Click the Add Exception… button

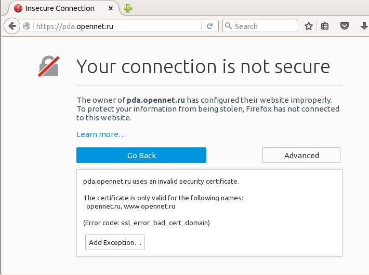point(115,242)
